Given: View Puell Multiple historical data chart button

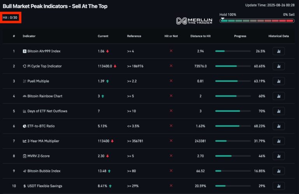Looking at the screenshot, I should [279, 81].
